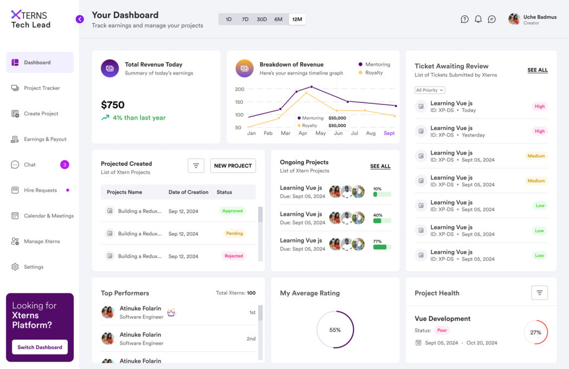Click the 55% average rating ring
Image resolution: width=569 pixels, height=369 pixels.
point(336,329)
